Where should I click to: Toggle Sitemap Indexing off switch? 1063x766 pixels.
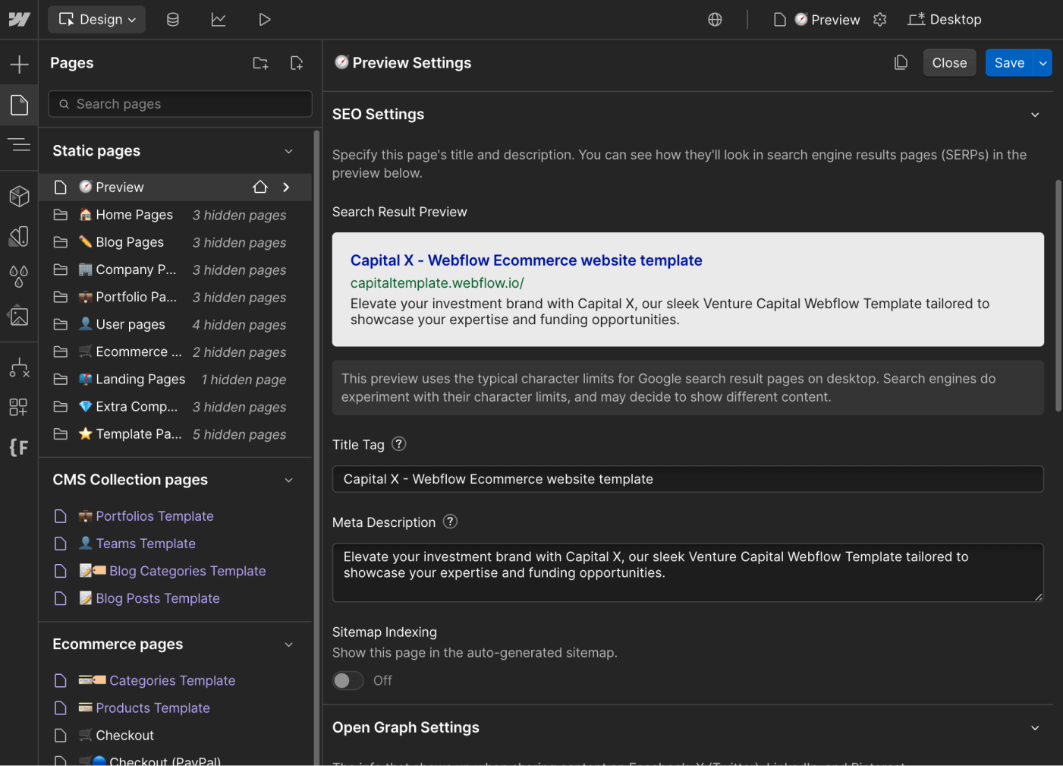click(348, 680)
